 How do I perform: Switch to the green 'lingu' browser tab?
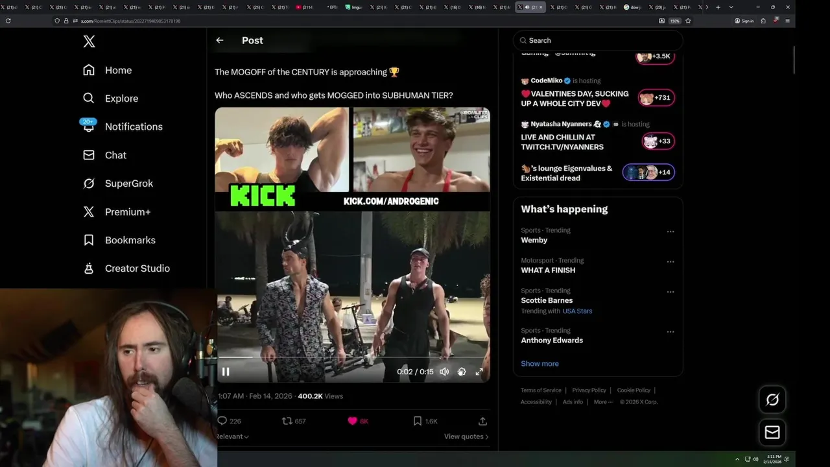pos(354,7)
